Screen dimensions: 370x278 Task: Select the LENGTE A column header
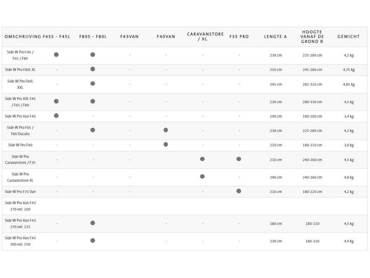[276, 36]
